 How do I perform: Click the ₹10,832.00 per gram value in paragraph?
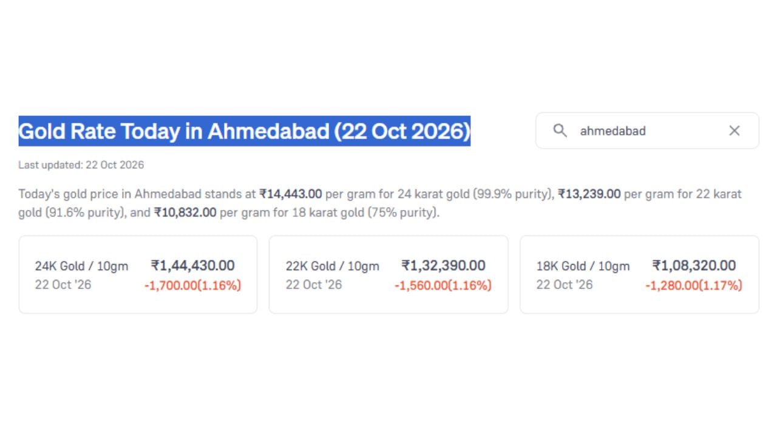185,213
